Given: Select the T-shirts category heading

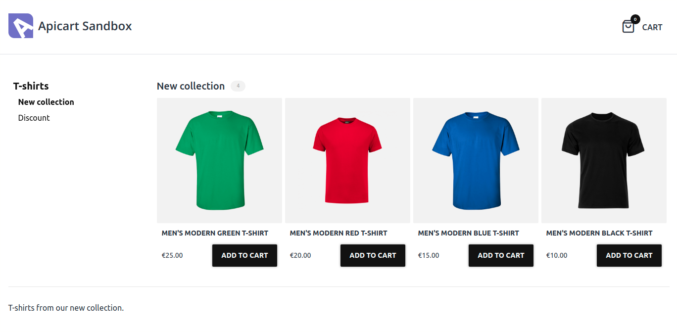Looking at the screenshot, I should (x=31, y=86).
